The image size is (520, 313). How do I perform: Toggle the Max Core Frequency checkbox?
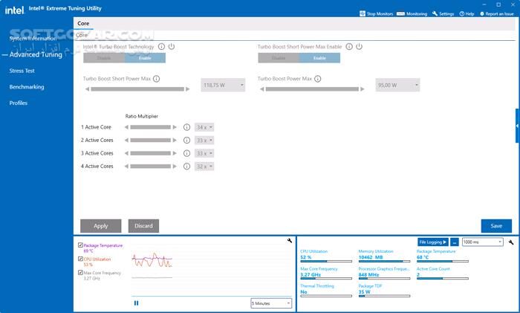click(80, 273)
